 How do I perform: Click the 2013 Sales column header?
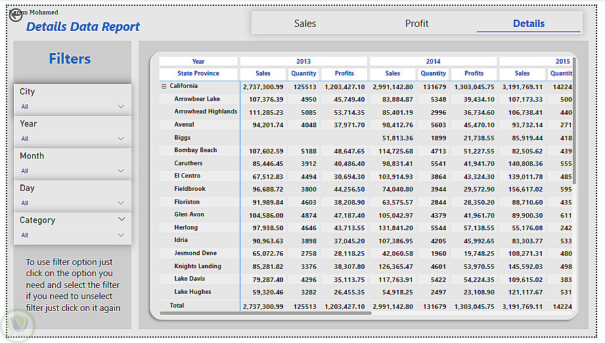(x=263, y=73)
